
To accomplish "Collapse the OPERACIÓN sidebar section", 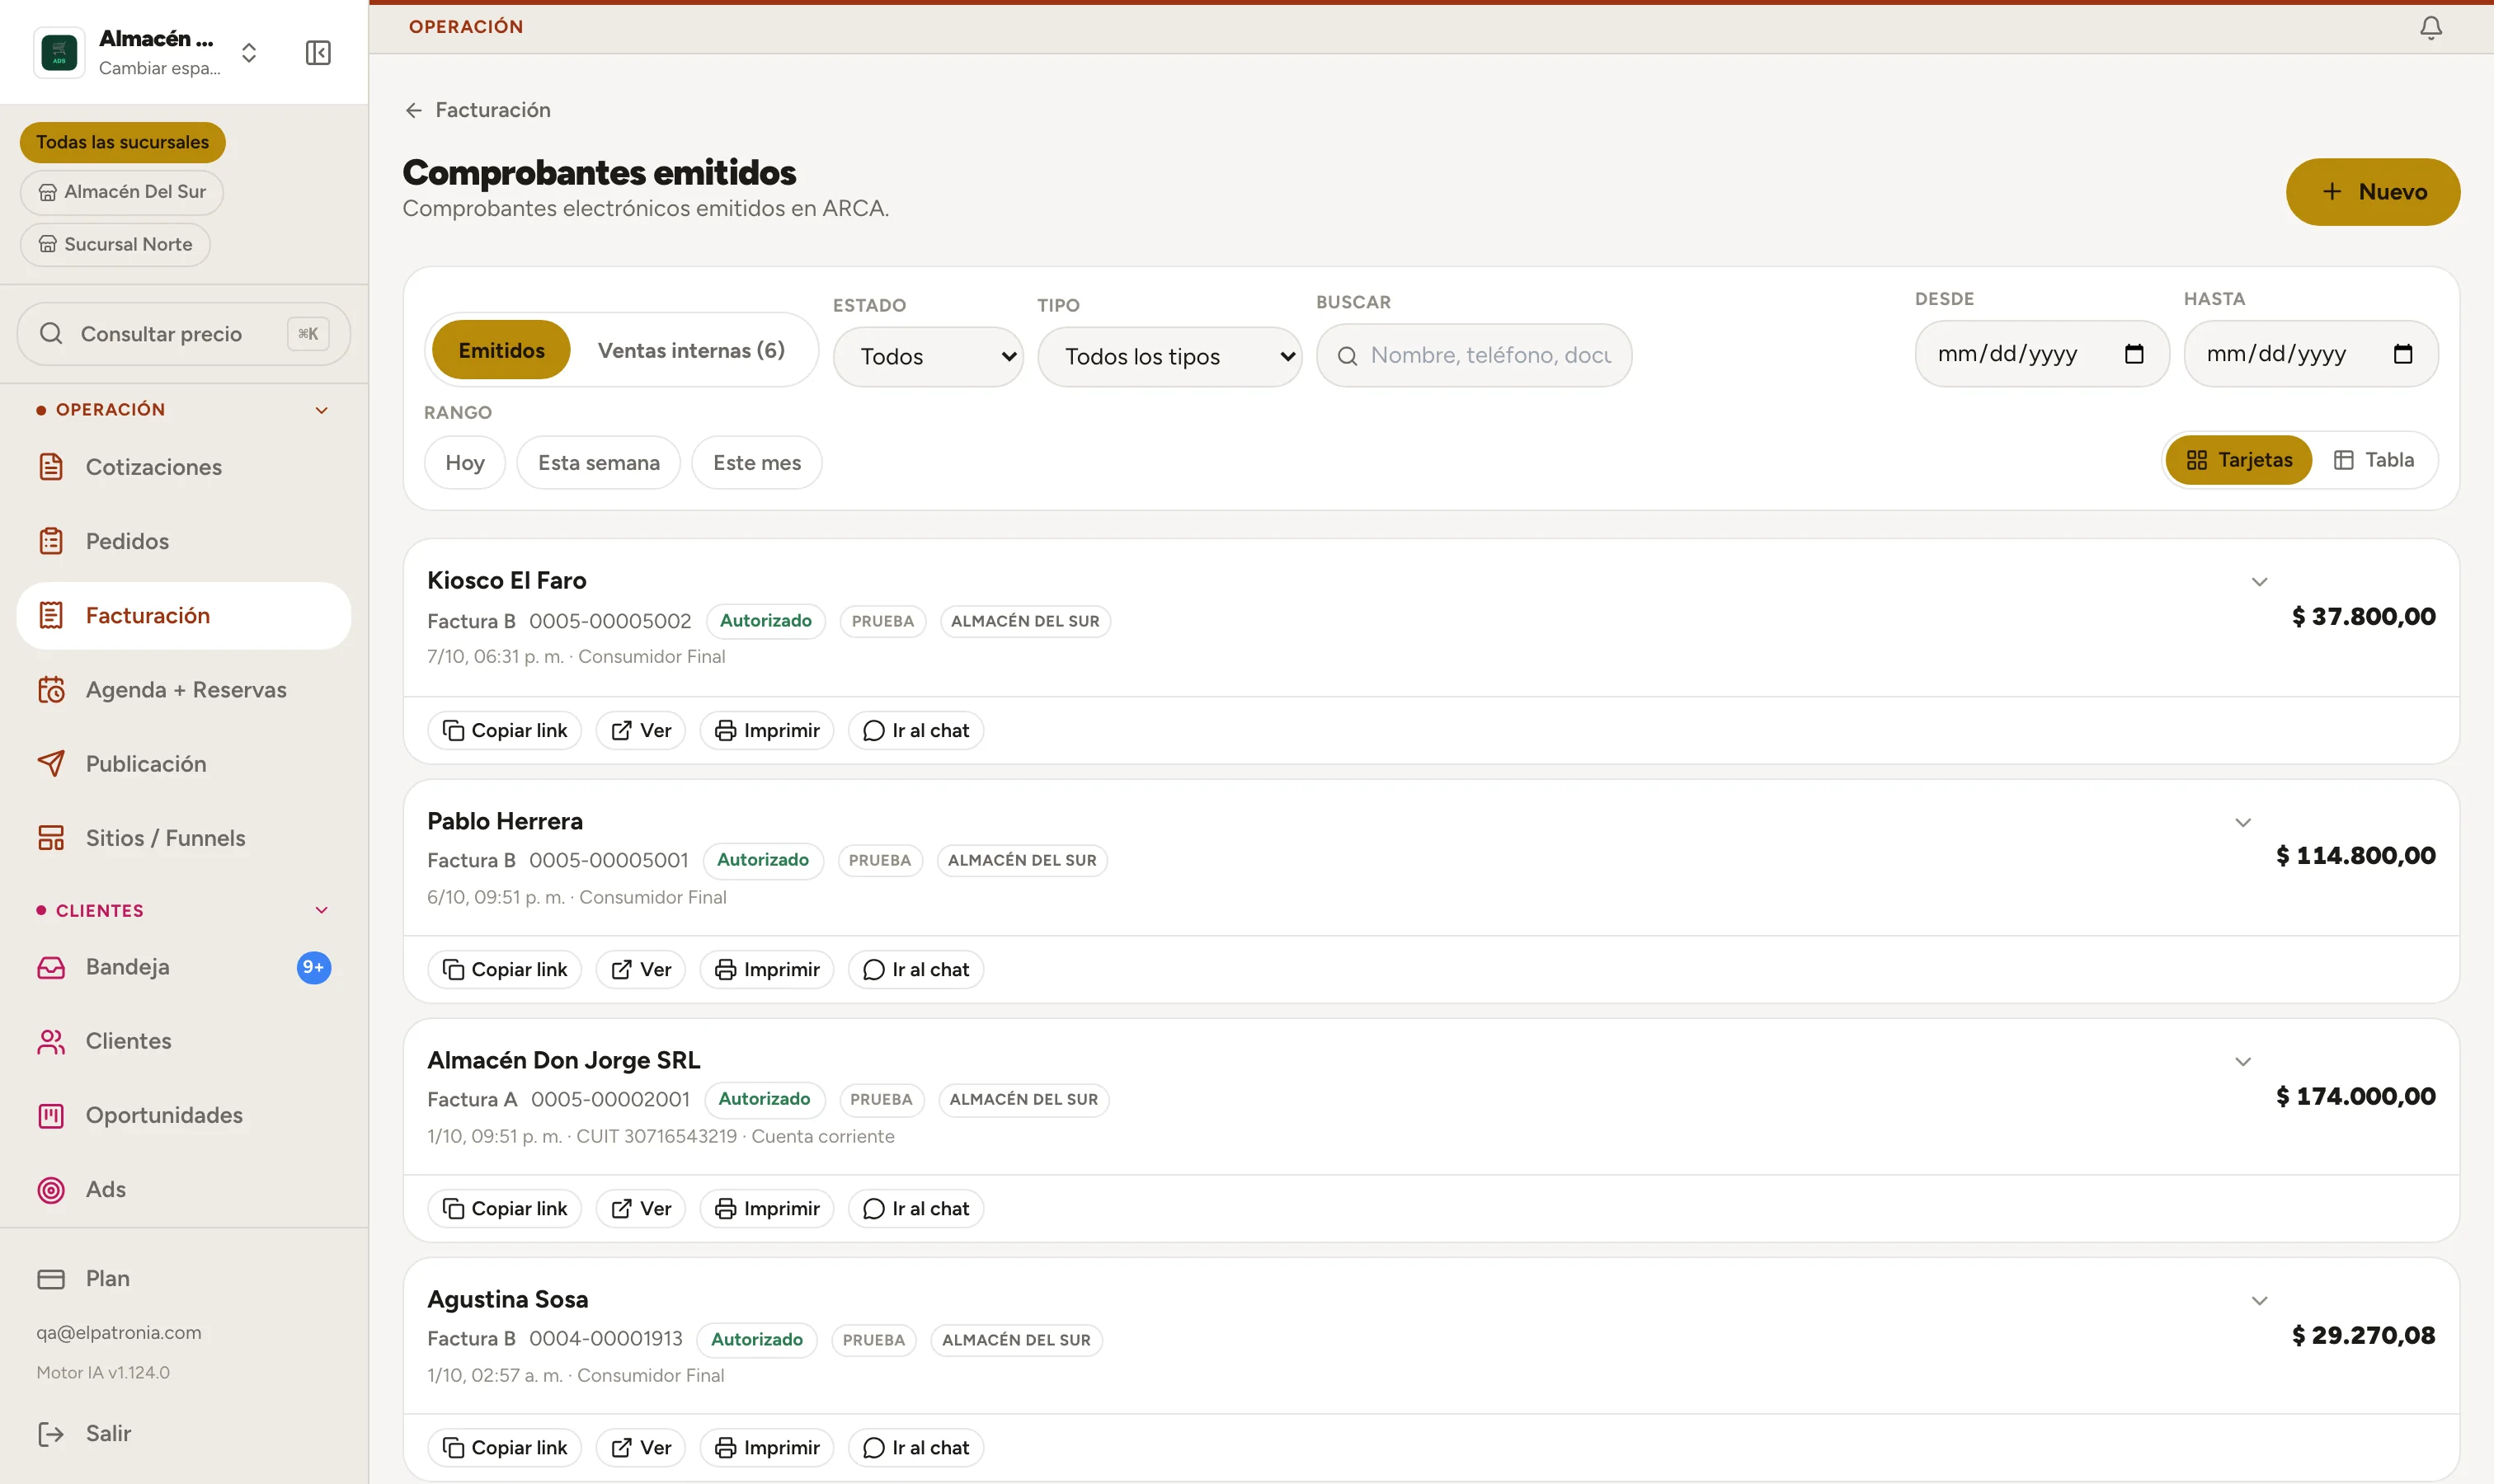I will pyautogui.click(x=321, y=410).
